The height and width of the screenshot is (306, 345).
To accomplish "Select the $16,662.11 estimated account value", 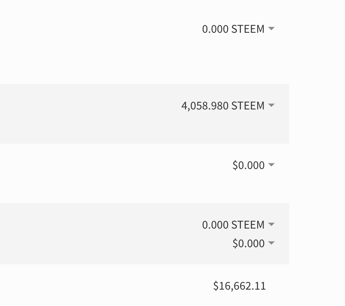I will [x=239, y=286].
